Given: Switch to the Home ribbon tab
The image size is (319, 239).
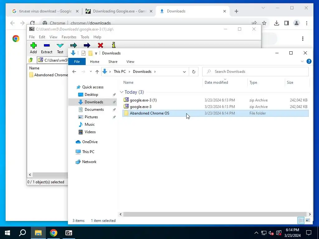Looking at the screenshot, I should tap(95, 62).
